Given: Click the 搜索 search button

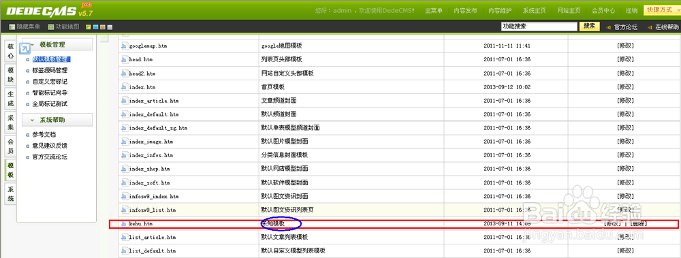Looking at the screenshot, I should coord(589,26).
